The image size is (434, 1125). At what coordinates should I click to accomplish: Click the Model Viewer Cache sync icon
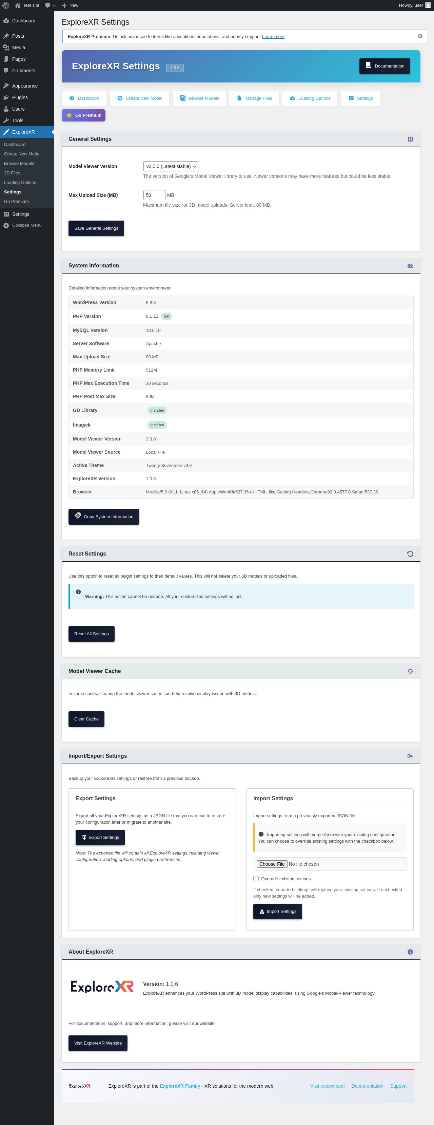(x=410, y=671)
